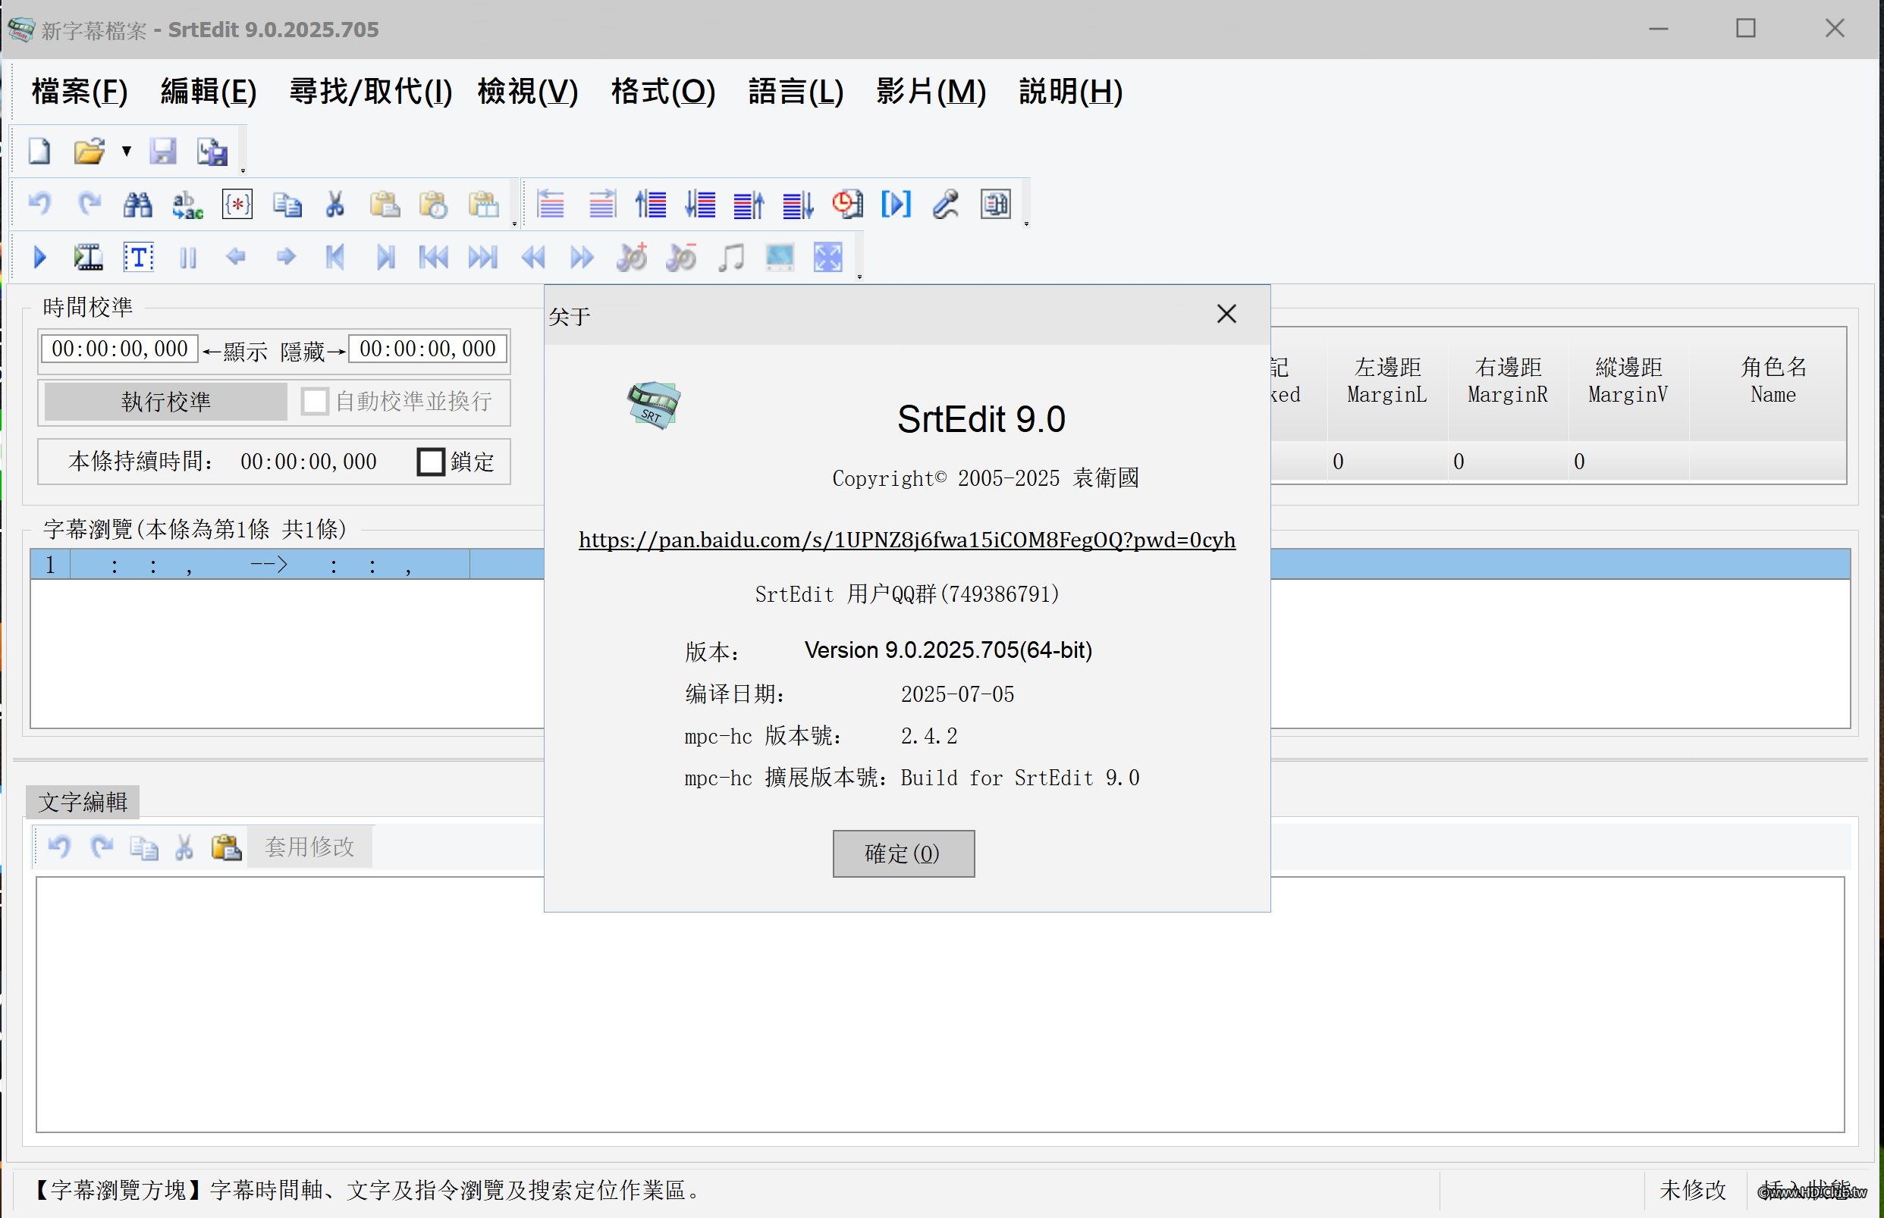1884x1218 pixels.
Task: Click the single right arrow step-forward button
Action: [286, 256]
